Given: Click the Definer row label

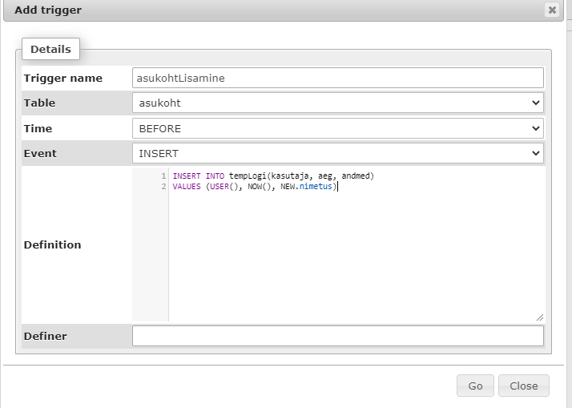Looking at the screenshot, I should pos(46,336).
